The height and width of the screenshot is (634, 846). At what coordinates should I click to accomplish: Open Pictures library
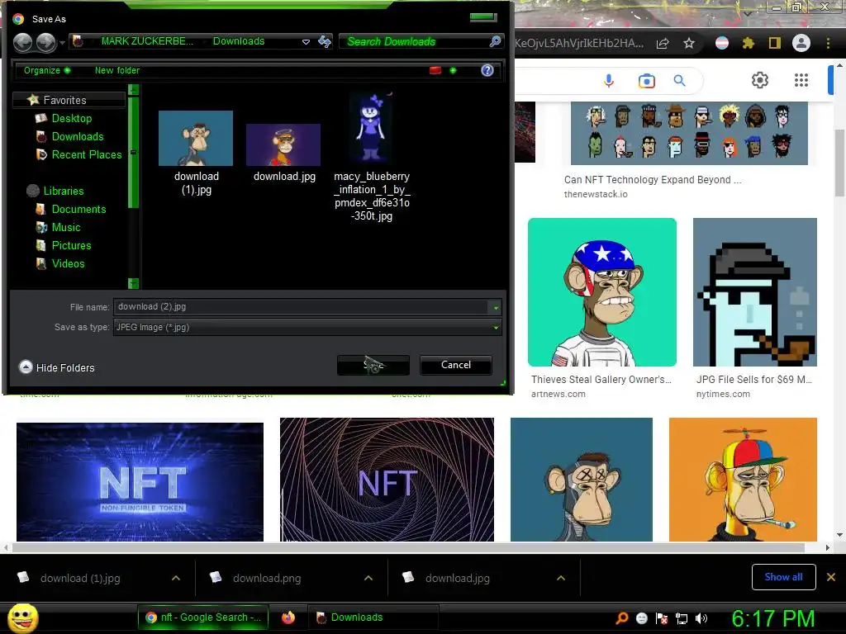71,245
